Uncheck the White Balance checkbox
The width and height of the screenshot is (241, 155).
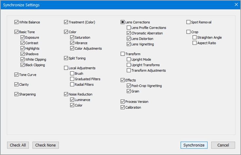pos(16,22)
